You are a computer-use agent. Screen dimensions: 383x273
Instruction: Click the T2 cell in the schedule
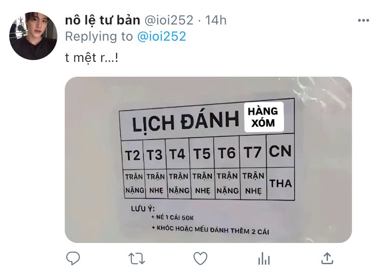pyautogui.click(x=132, y=155)
